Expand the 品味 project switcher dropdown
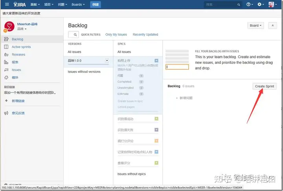283x191 pixels. click(x=22, y=29)
